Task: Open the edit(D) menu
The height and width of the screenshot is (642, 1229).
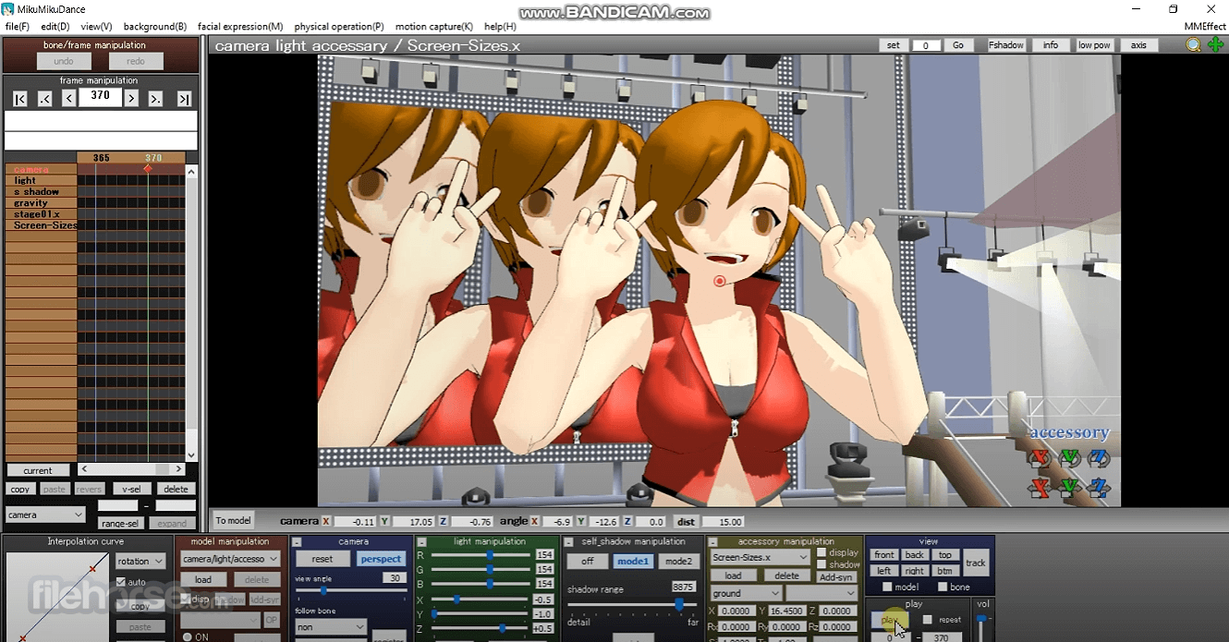Action: (x=55, y=27)
